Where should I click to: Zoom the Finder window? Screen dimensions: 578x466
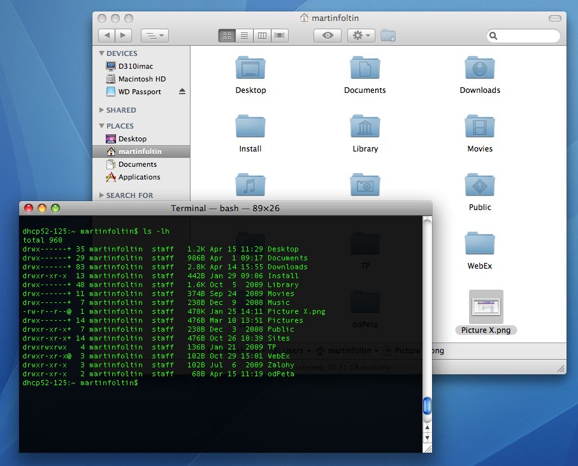(129, 18)
